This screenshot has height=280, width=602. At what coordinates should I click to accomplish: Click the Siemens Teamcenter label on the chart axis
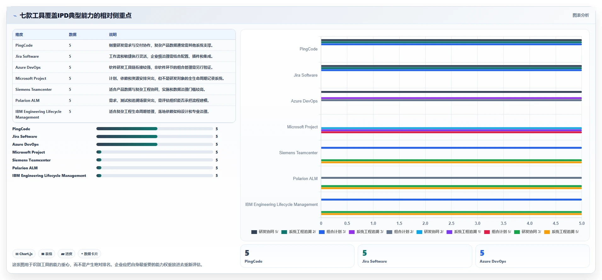pyautogui.click(x=298, y=153)
